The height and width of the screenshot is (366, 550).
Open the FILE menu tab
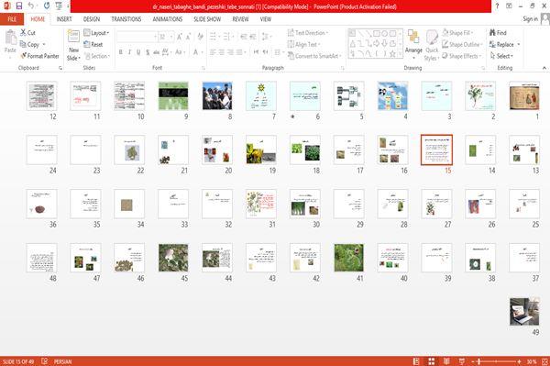pyautogui.click(x=12, y=19)
